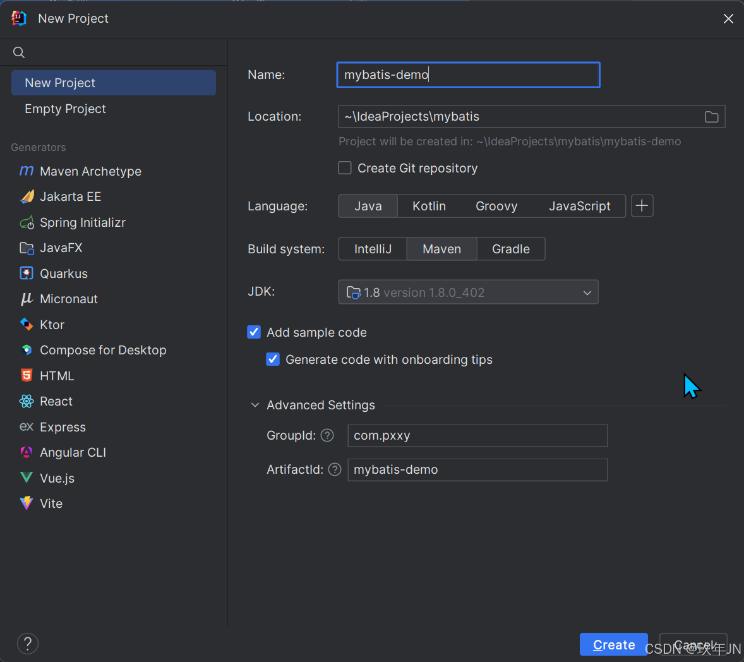Open the Help button at bottom left
This screenshot has width=744, height=662.
pyautogui.click(x=28, y=644)
